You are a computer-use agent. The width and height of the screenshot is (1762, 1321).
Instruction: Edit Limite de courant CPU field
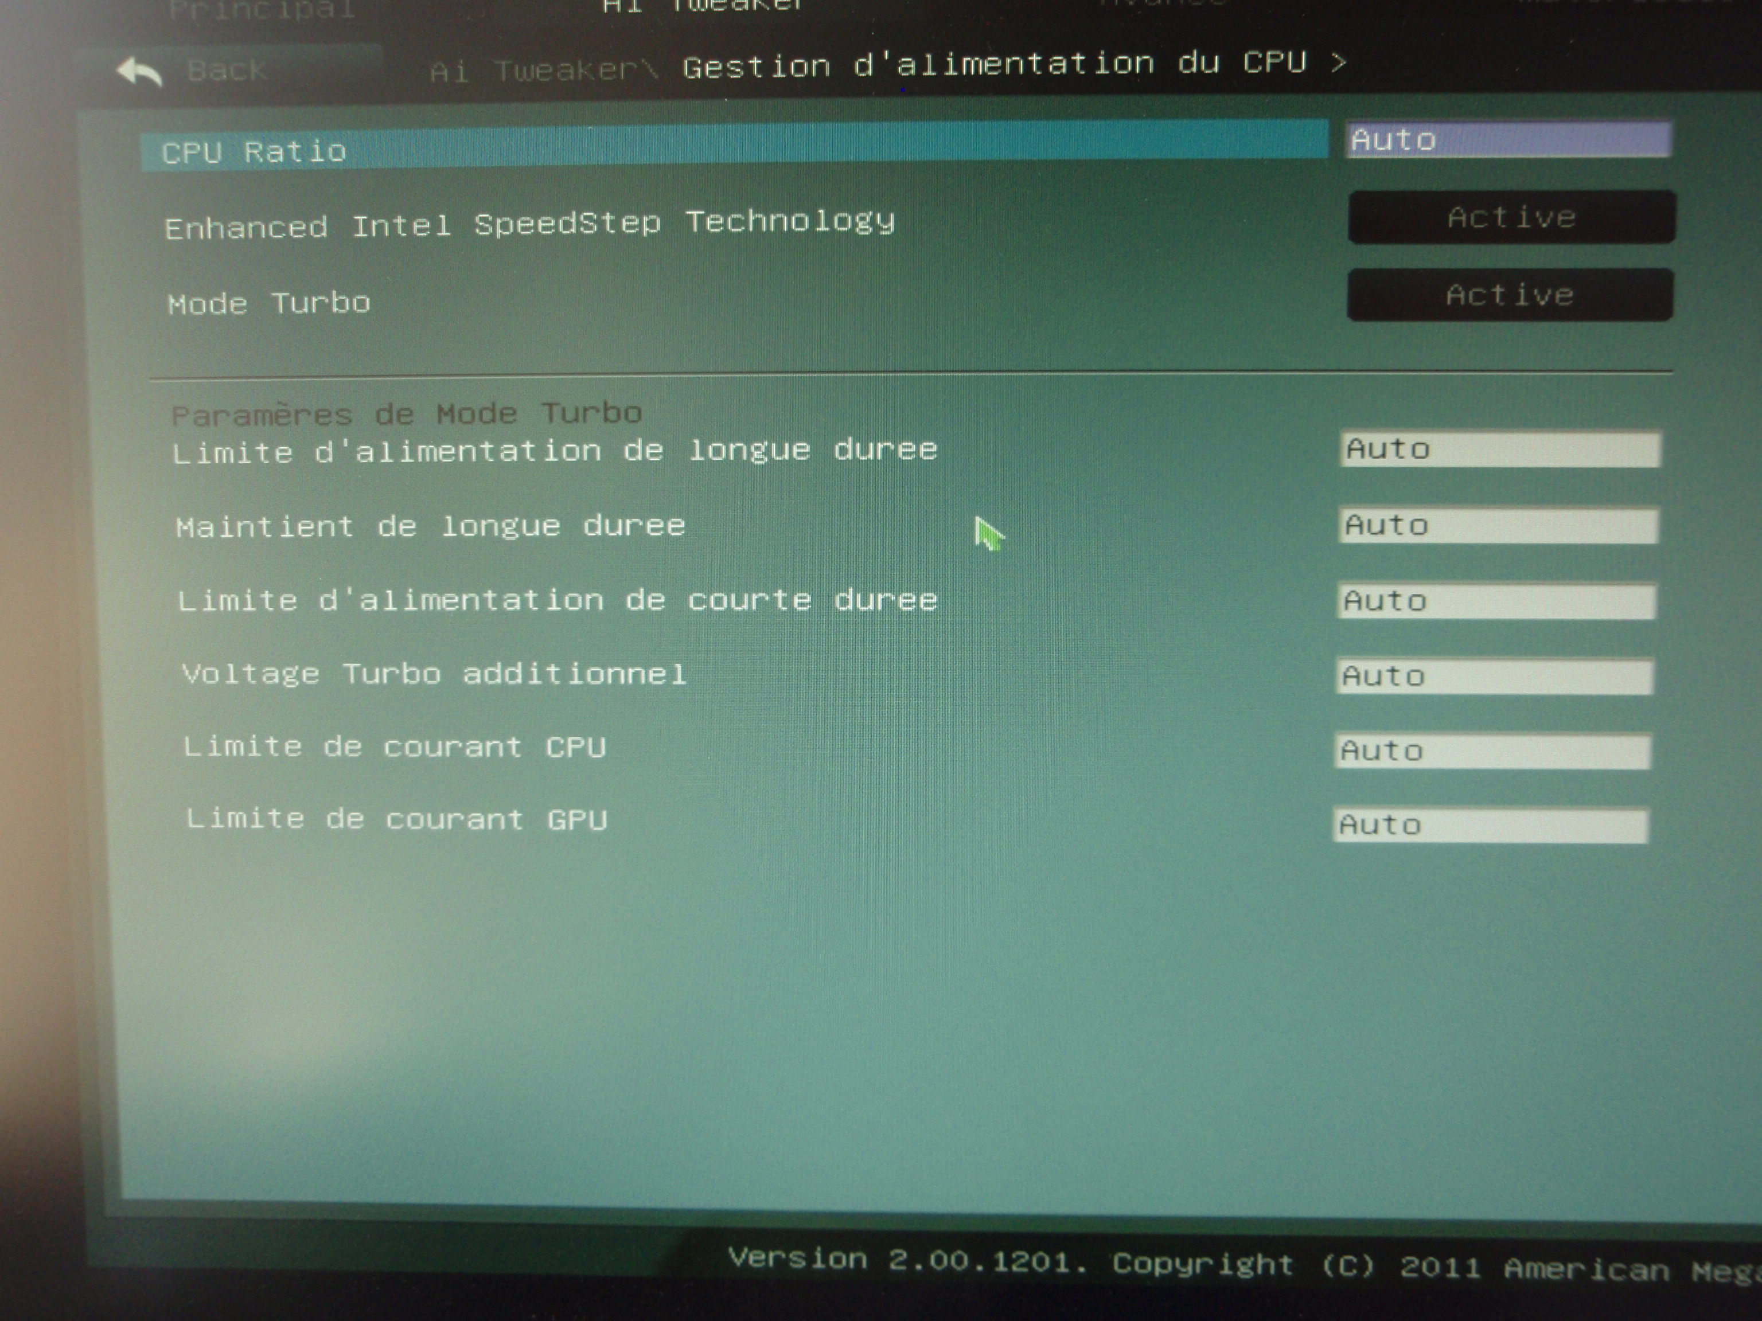point(1493,751)
